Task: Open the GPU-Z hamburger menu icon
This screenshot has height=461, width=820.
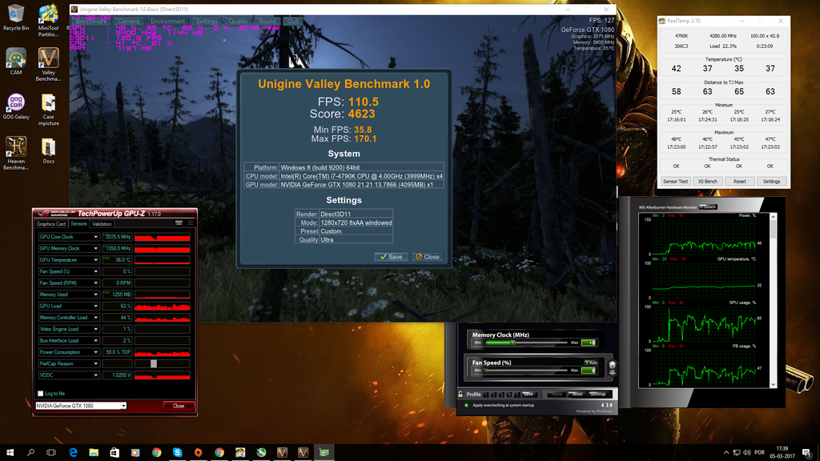Action: (x=191, y=223)
